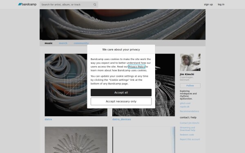Image resolution: width=245 pixels, height=153 pixels.
Task: Open the datra_devices album cover
Action: [x=165, y=85]
